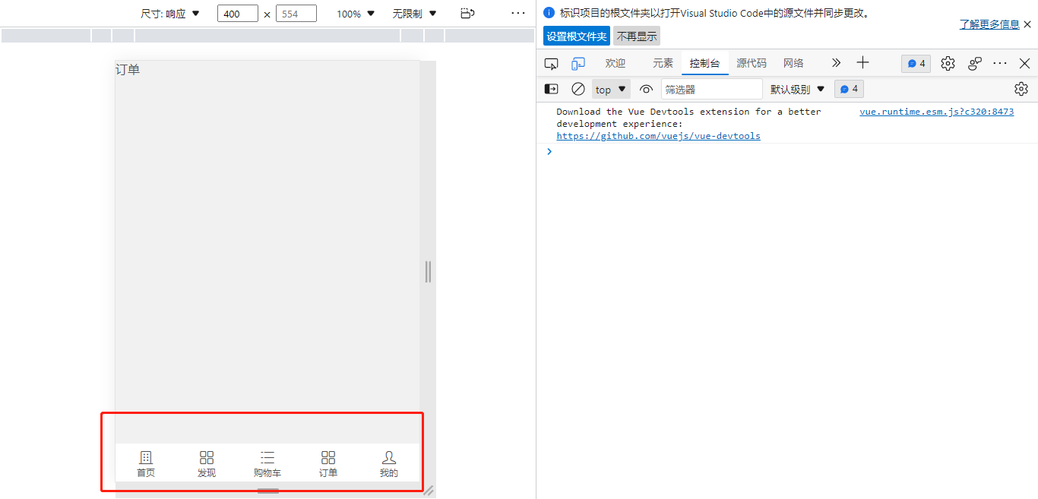Open the 网络 tab
This screenshot has height=499, width=1038.
coord(793,64)
